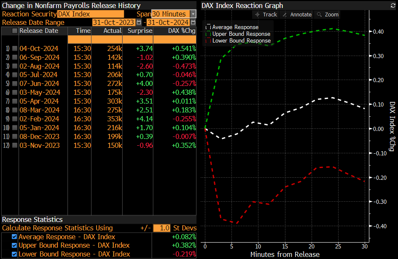Activate the Track crosshair tool
Image resolution: width=398 pixels, height=259 pixels.
[x=266, y=15]
